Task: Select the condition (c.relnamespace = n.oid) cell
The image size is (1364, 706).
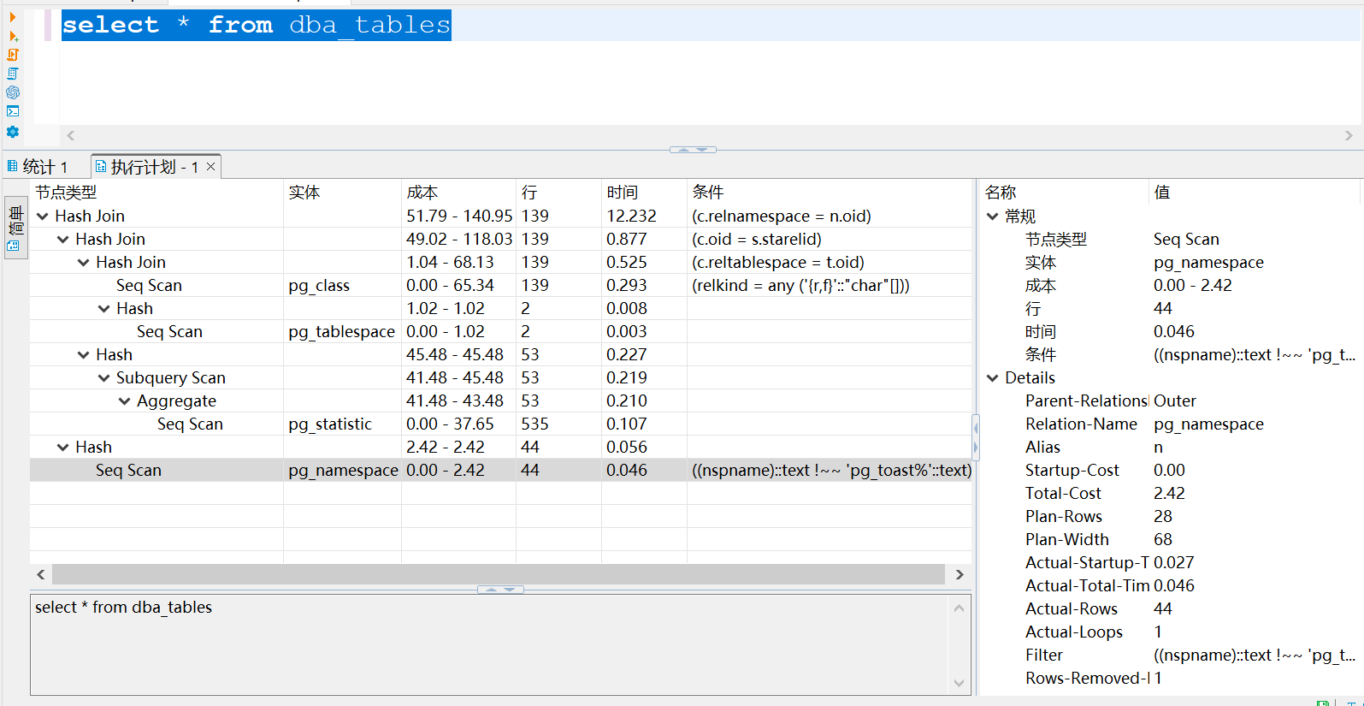Action: 830,217
